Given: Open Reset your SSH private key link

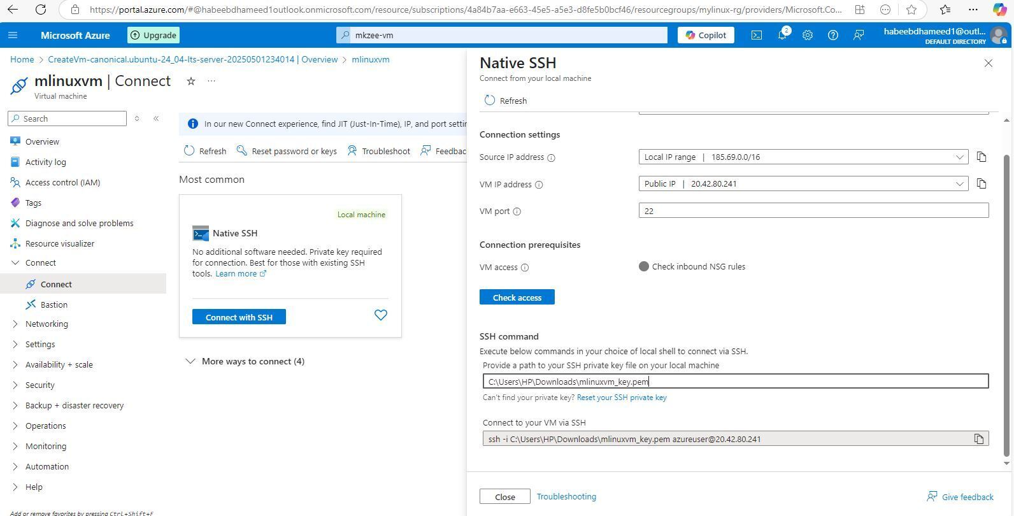Looking at the screenshot, I should pyautogui.click(x=622, y=398).
